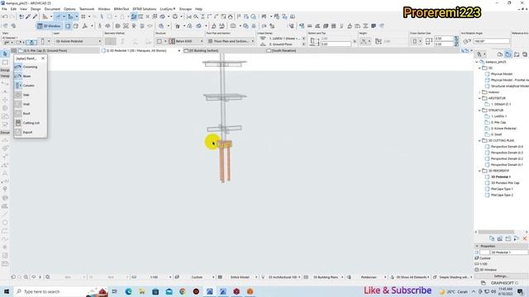
Task: Click the navigator horizontal scrollbar
Action: click(x=496, y=232)
